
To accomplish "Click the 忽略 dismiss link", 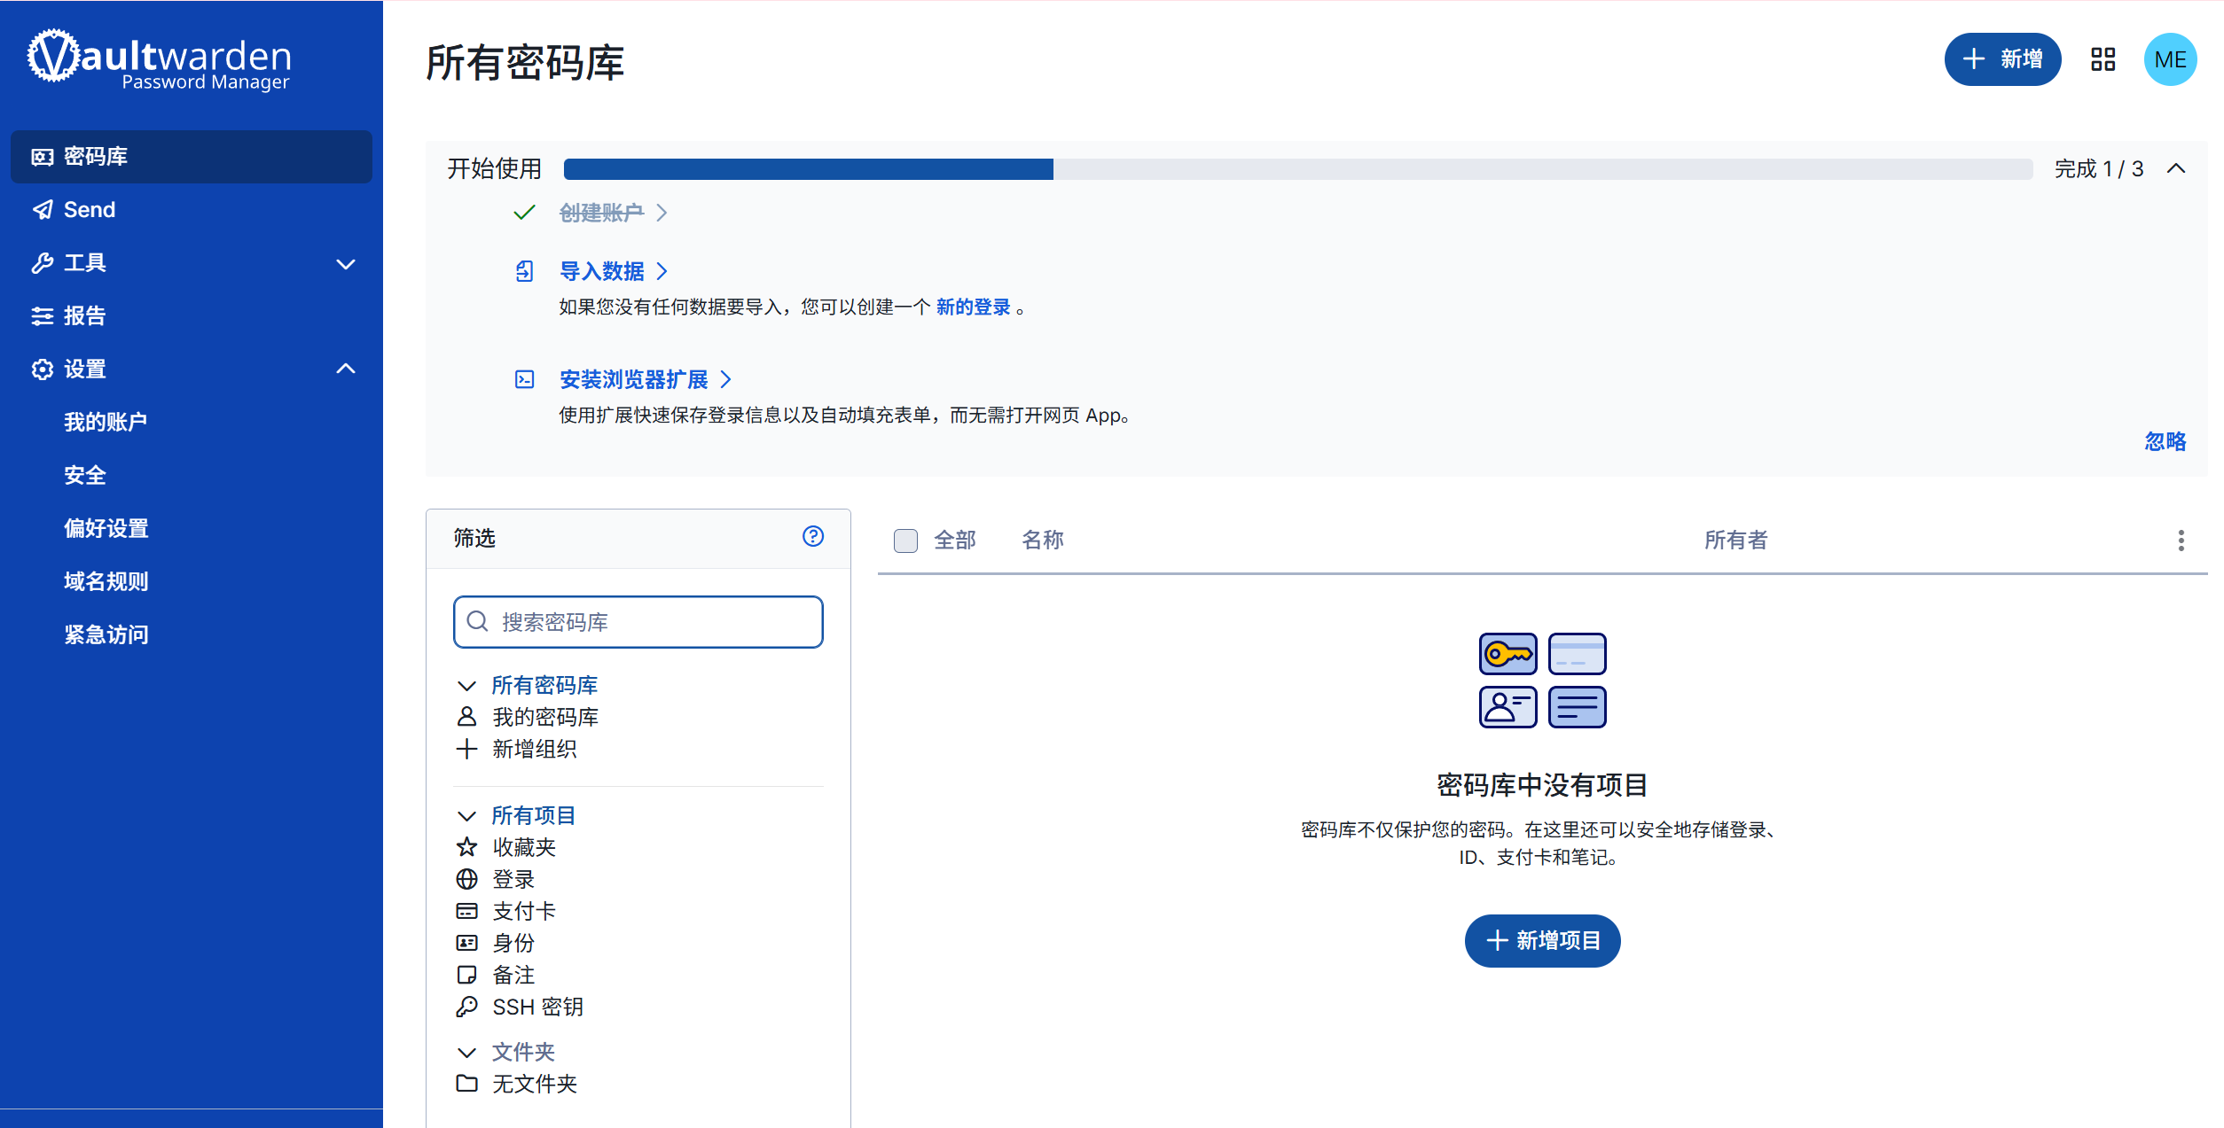I will click(x=2165, y=441).
